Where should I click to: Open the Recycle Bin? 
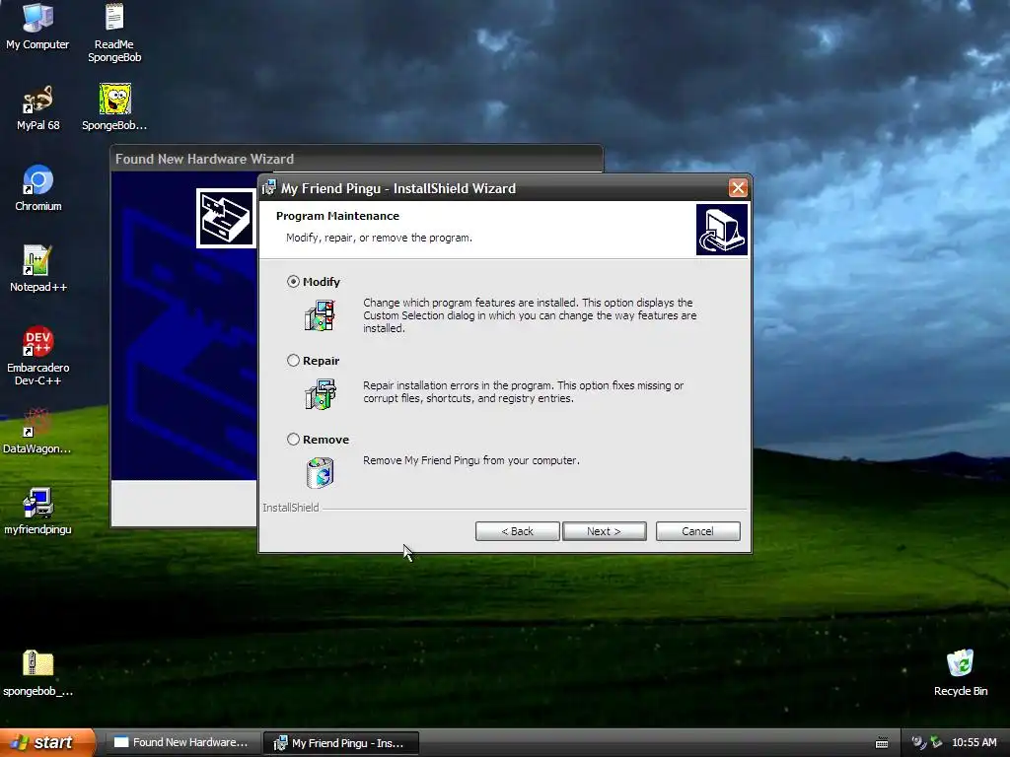[x=960, y=672]
